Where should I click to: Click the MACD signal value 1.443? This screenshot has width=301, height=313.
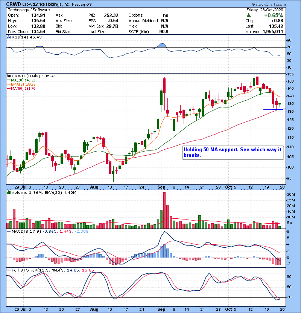65,232
